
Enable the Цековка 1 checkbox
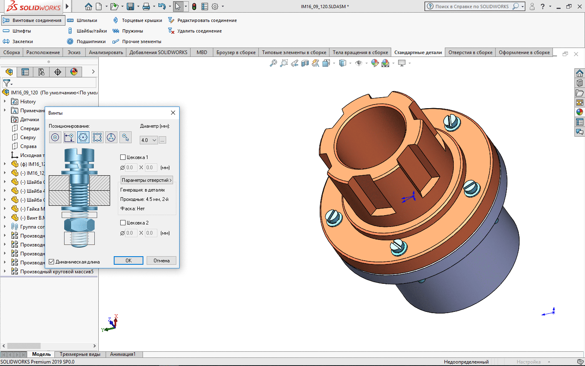click(x=123, y=157)
